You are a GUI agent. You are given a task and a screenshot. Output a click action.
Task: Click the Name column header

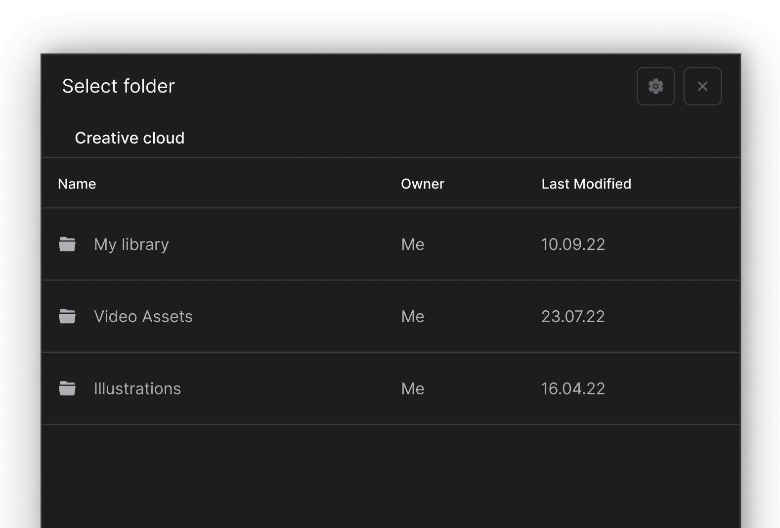77,184
